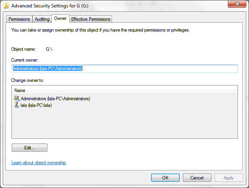Click the Apply button

(x=228, y=178)
